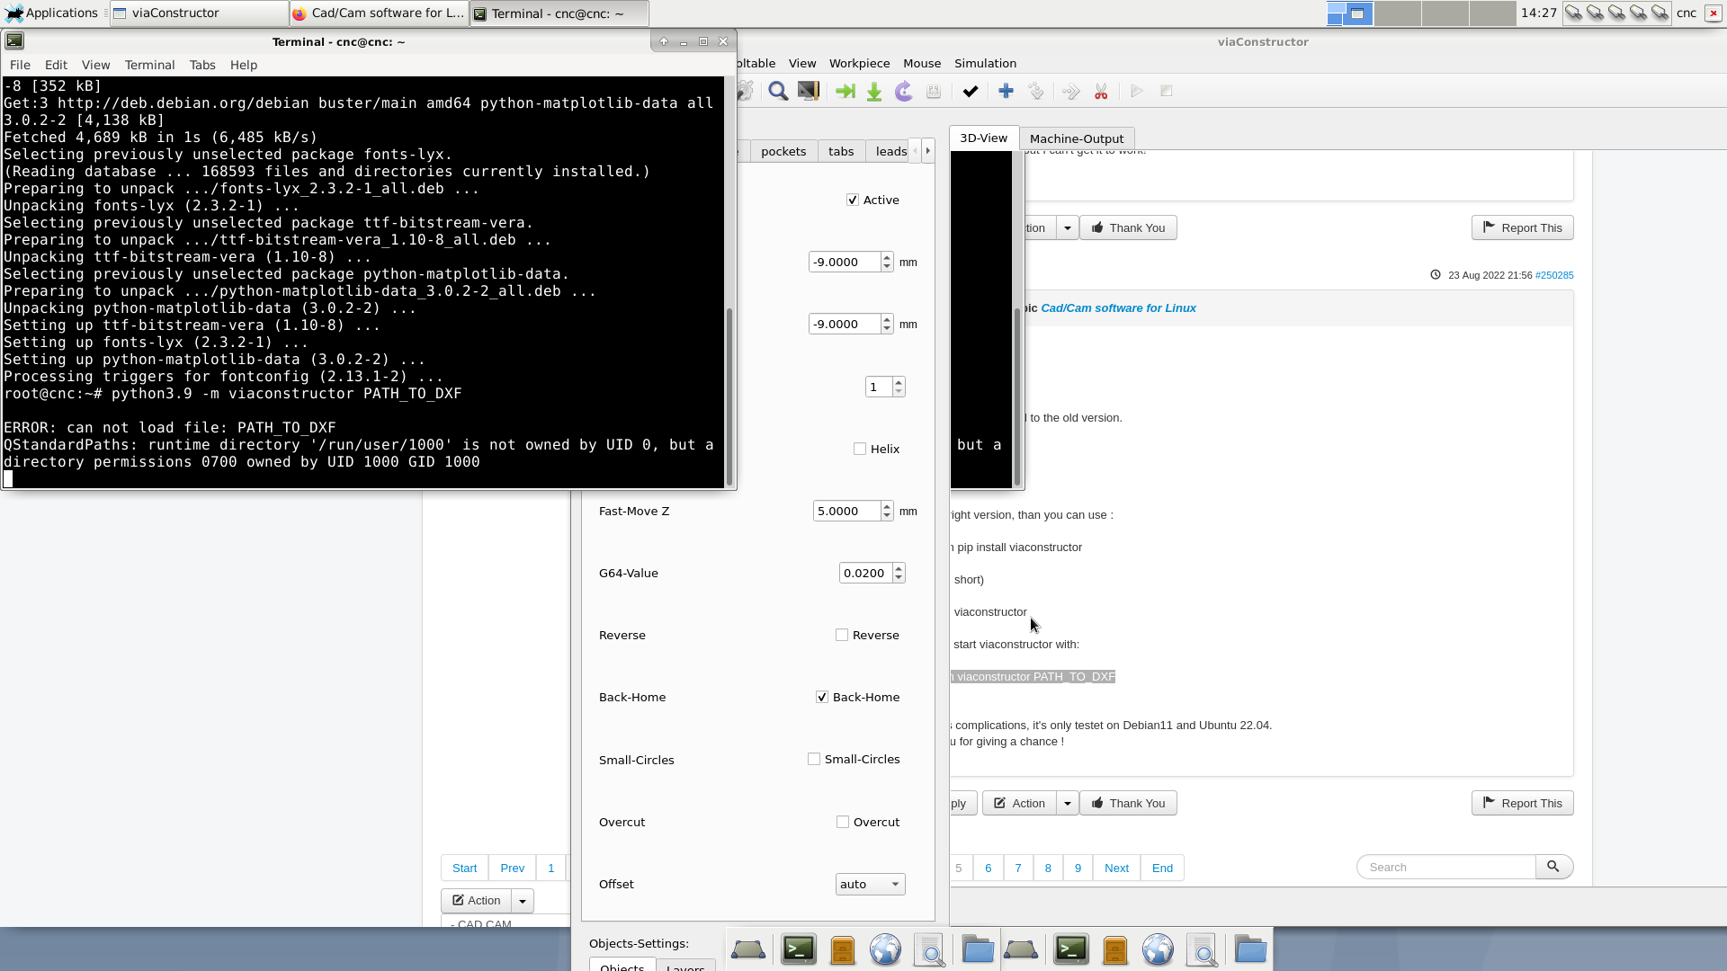The image size is (1727, 971).
Task: Open the Offset dropdown set to auto
Action: 870,884
